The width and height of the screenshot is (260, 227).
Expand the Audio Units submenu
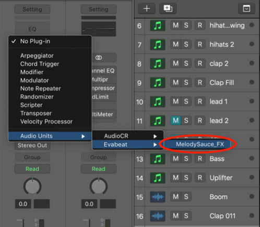point(50,136)
